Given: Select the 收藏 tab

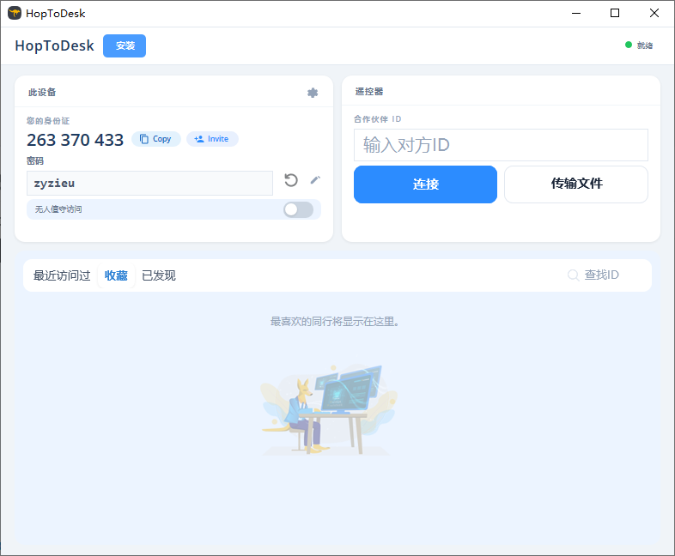Looking at the screenshot, I should [116, 275].
